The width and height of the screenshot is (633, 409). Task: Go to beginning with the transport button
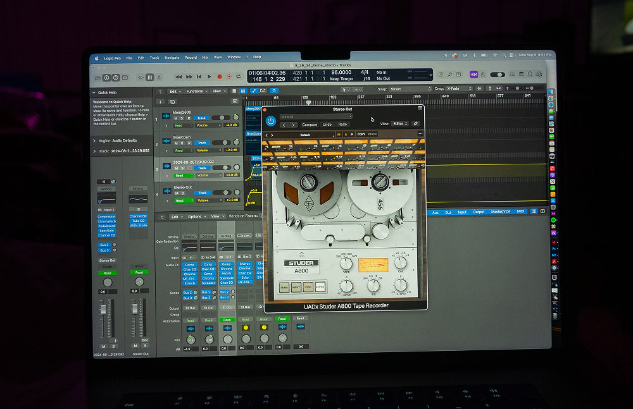pyautogui.click(x=199, y=76)
